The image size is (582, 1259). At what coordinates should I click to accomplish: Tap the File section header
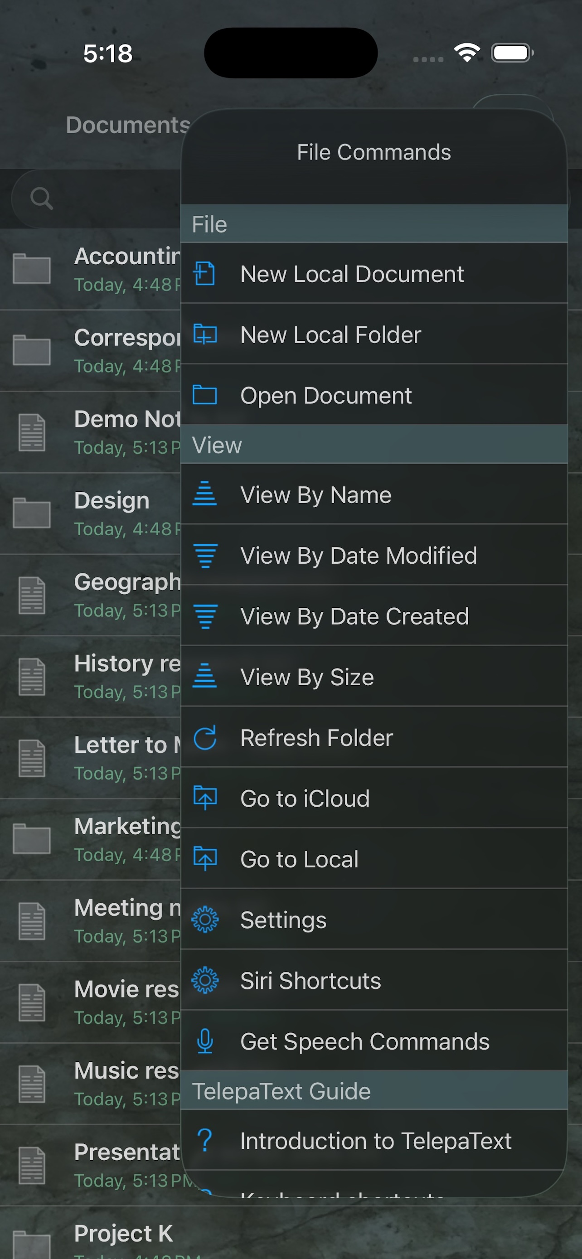374,224
